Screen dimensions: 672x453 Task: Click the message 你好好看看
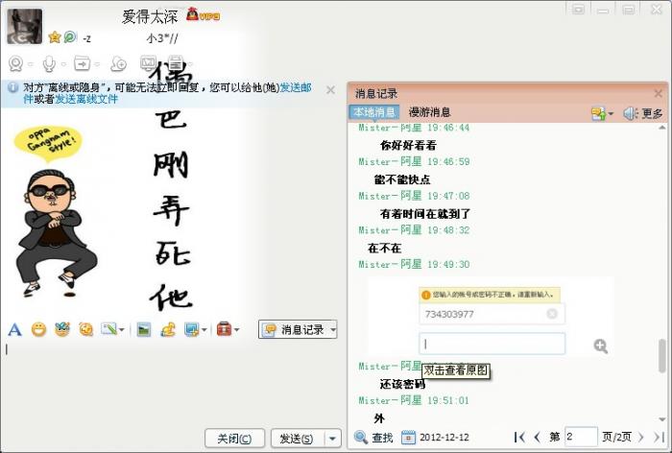pos(408,145)
